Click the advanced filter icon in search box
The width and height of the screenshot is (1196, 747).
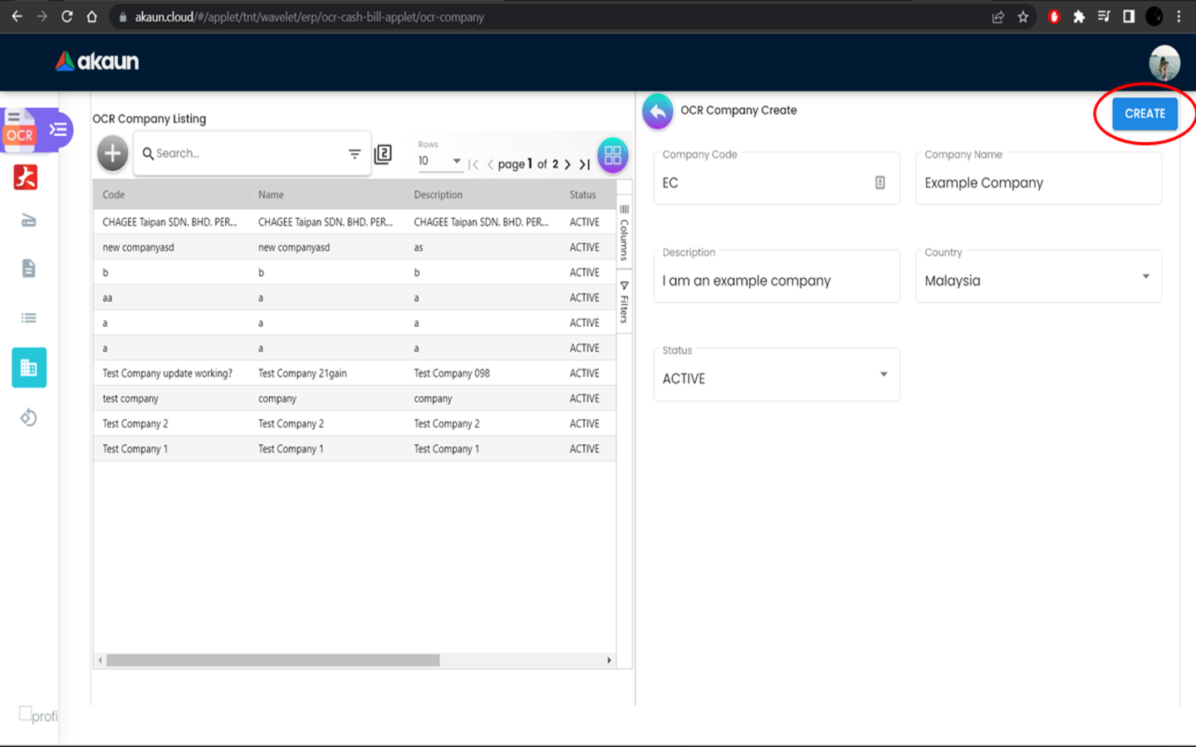tap(355, 154)
